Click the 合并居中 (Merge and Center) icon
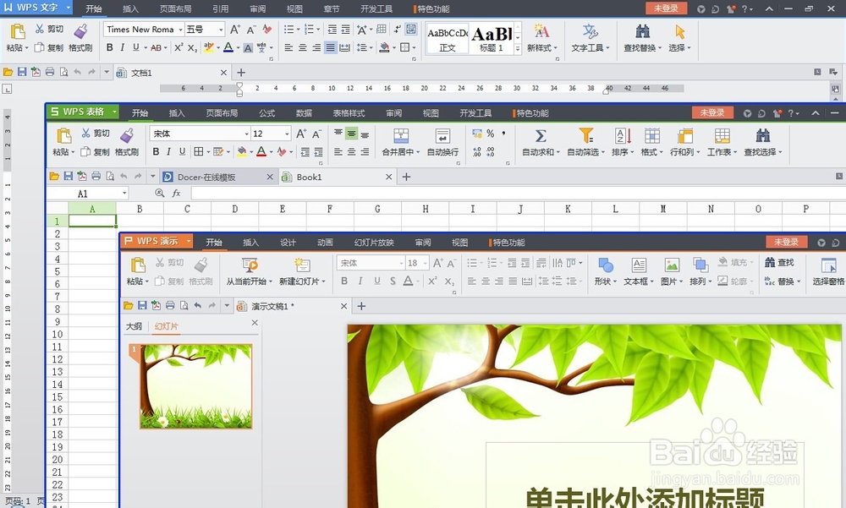The width and height of the screenshot is (846, 508). 400,137
